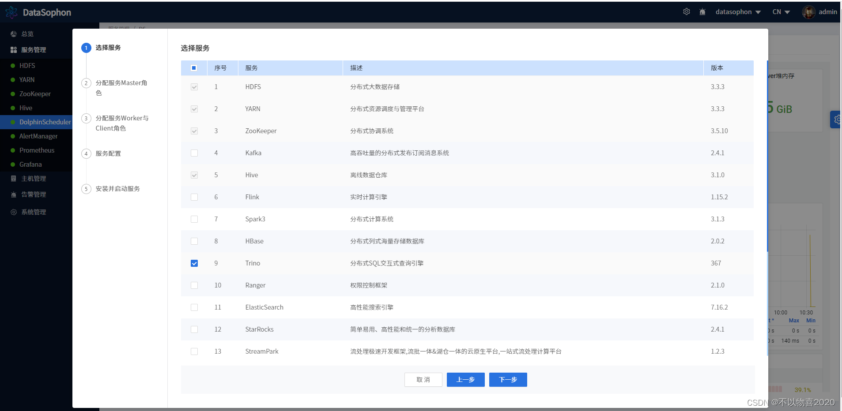Check the ElasticSearch row checkbox
Viewport: 842px width, 411px height.
click(x=194, y=307)
